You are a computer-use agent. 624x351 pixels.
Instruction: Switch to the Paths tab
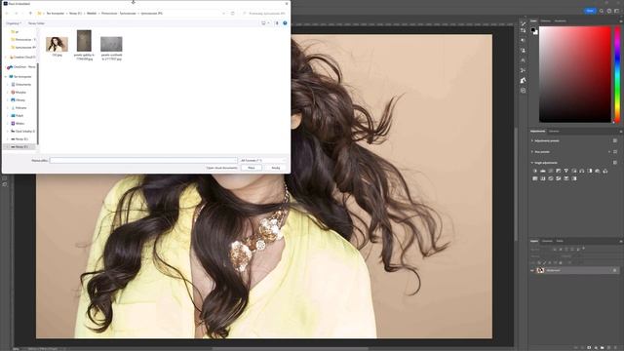pos(560,241)
